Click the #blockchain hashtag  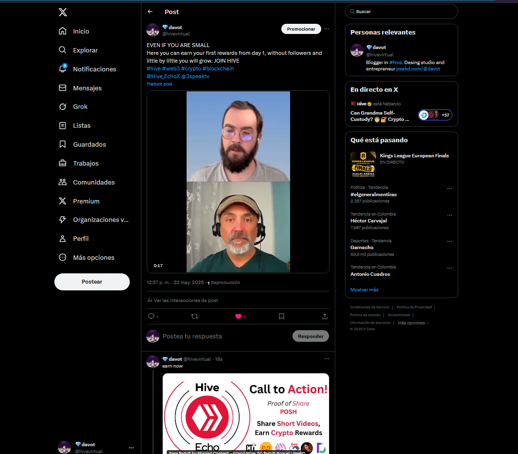click(218, 68)
